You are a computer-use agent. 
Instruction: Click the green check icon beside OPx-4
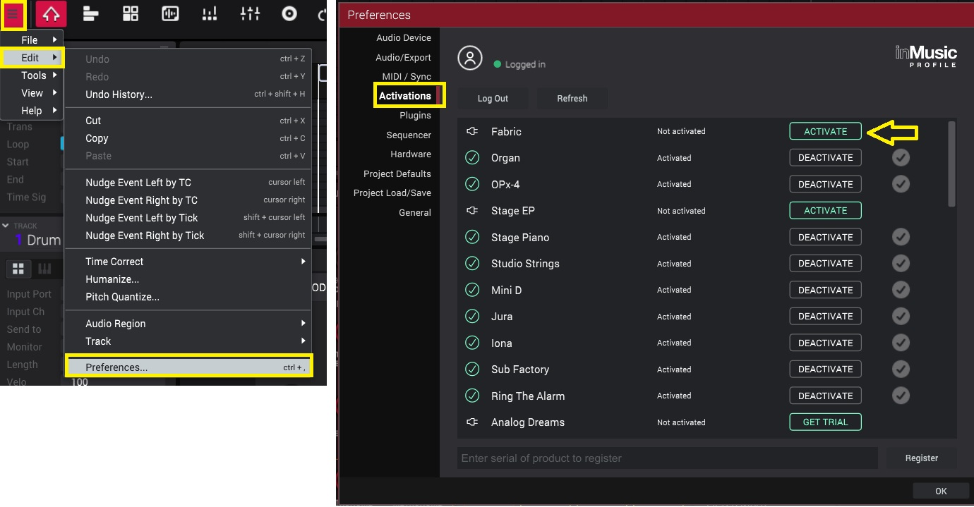[472, 184]
